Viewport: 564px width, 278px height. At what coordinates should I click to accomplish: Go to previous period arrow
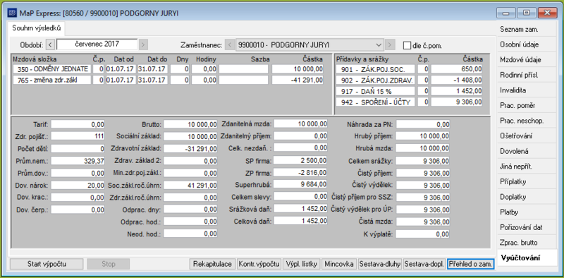pyautogui.click(x=50, y=45)
